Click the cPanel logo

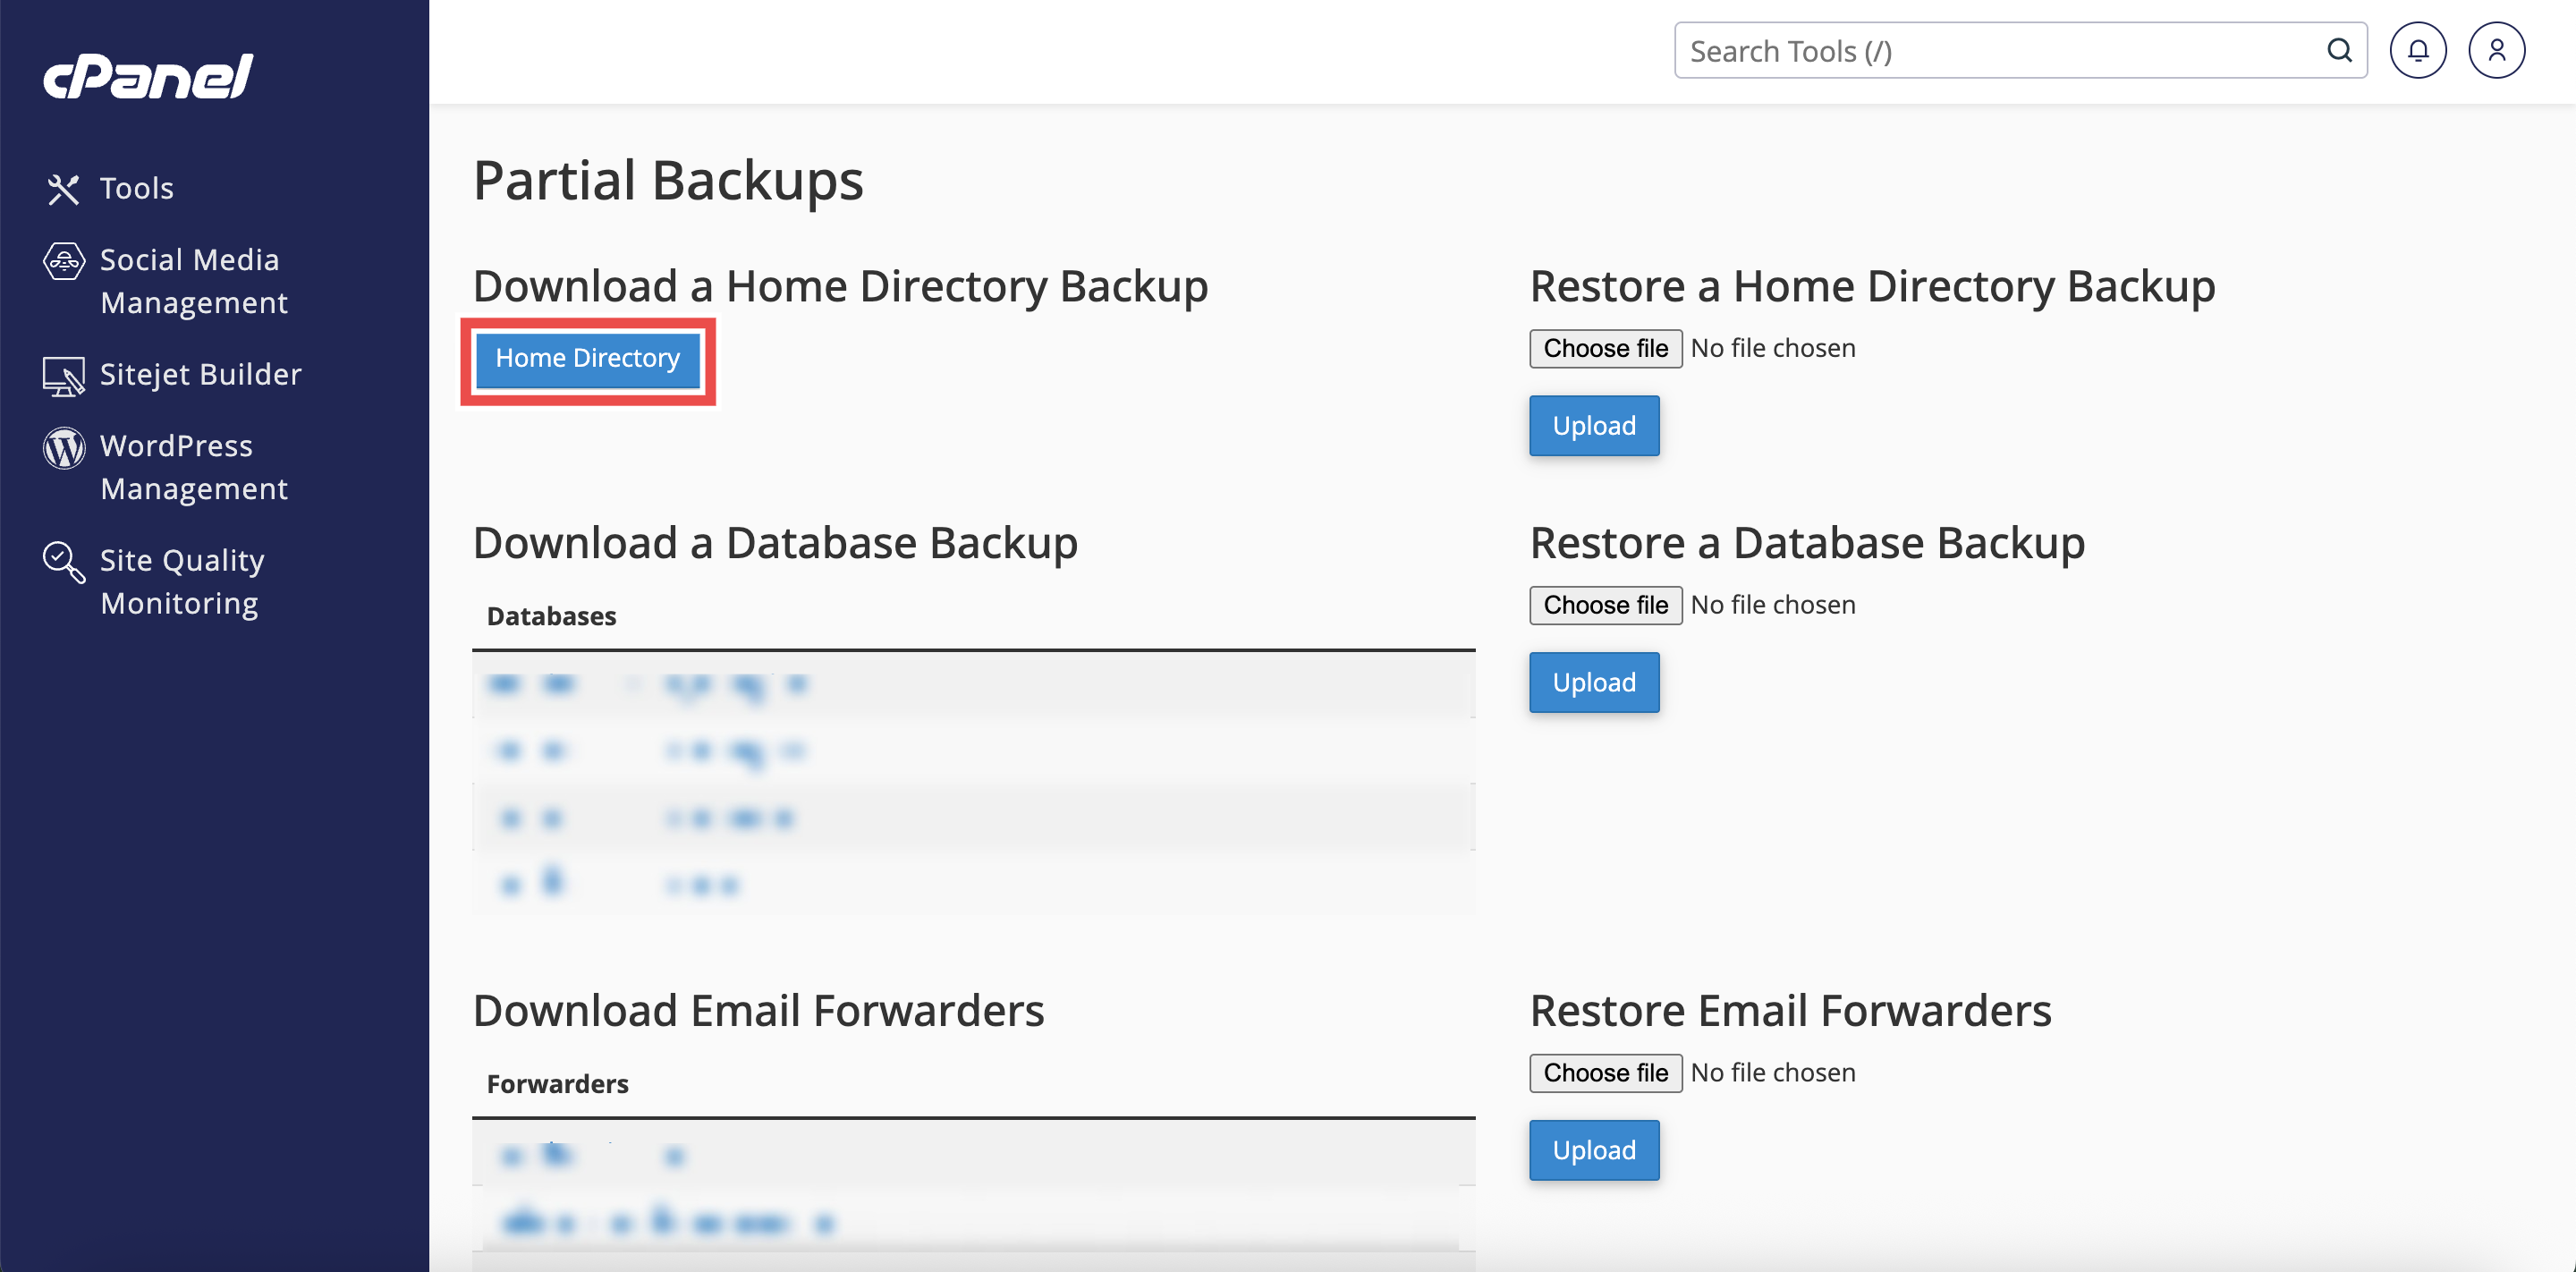click(148, 76)
